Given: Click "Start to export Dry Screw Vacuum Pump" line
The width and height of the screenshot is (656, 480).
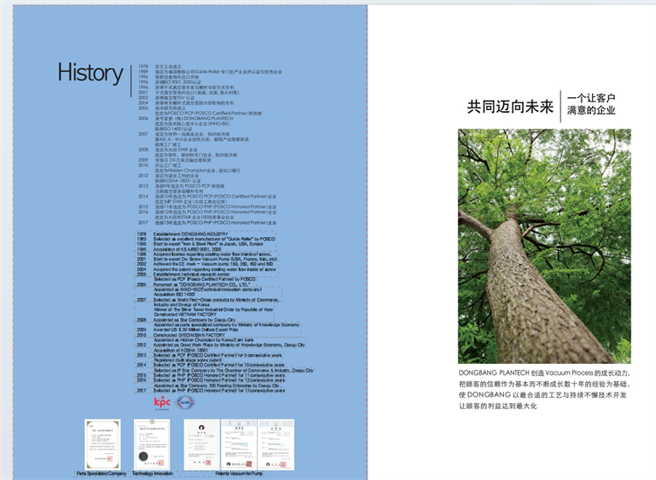Looking at the screenshot, I should 215,259.
